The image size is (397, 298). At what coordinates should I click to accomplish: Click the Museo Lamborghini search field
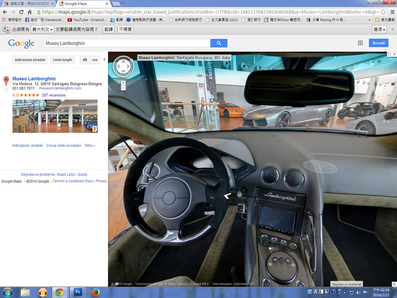coord(127,43)
